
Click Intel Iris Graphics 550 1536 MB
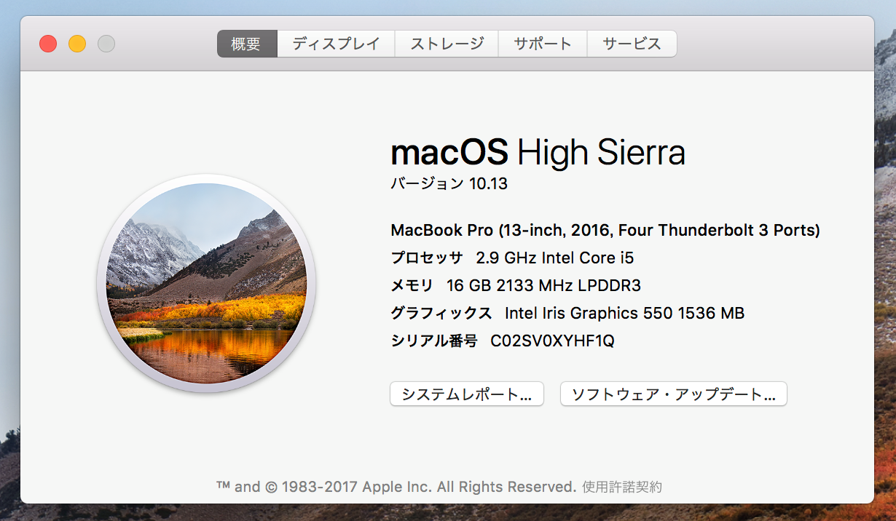(624, 313)
